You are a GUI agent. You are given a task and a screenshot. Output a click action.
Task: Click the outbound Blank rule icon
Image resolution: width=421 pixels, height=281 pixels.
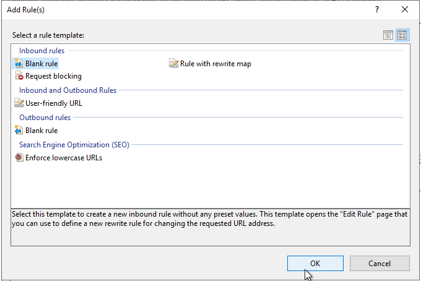point(19,130)
